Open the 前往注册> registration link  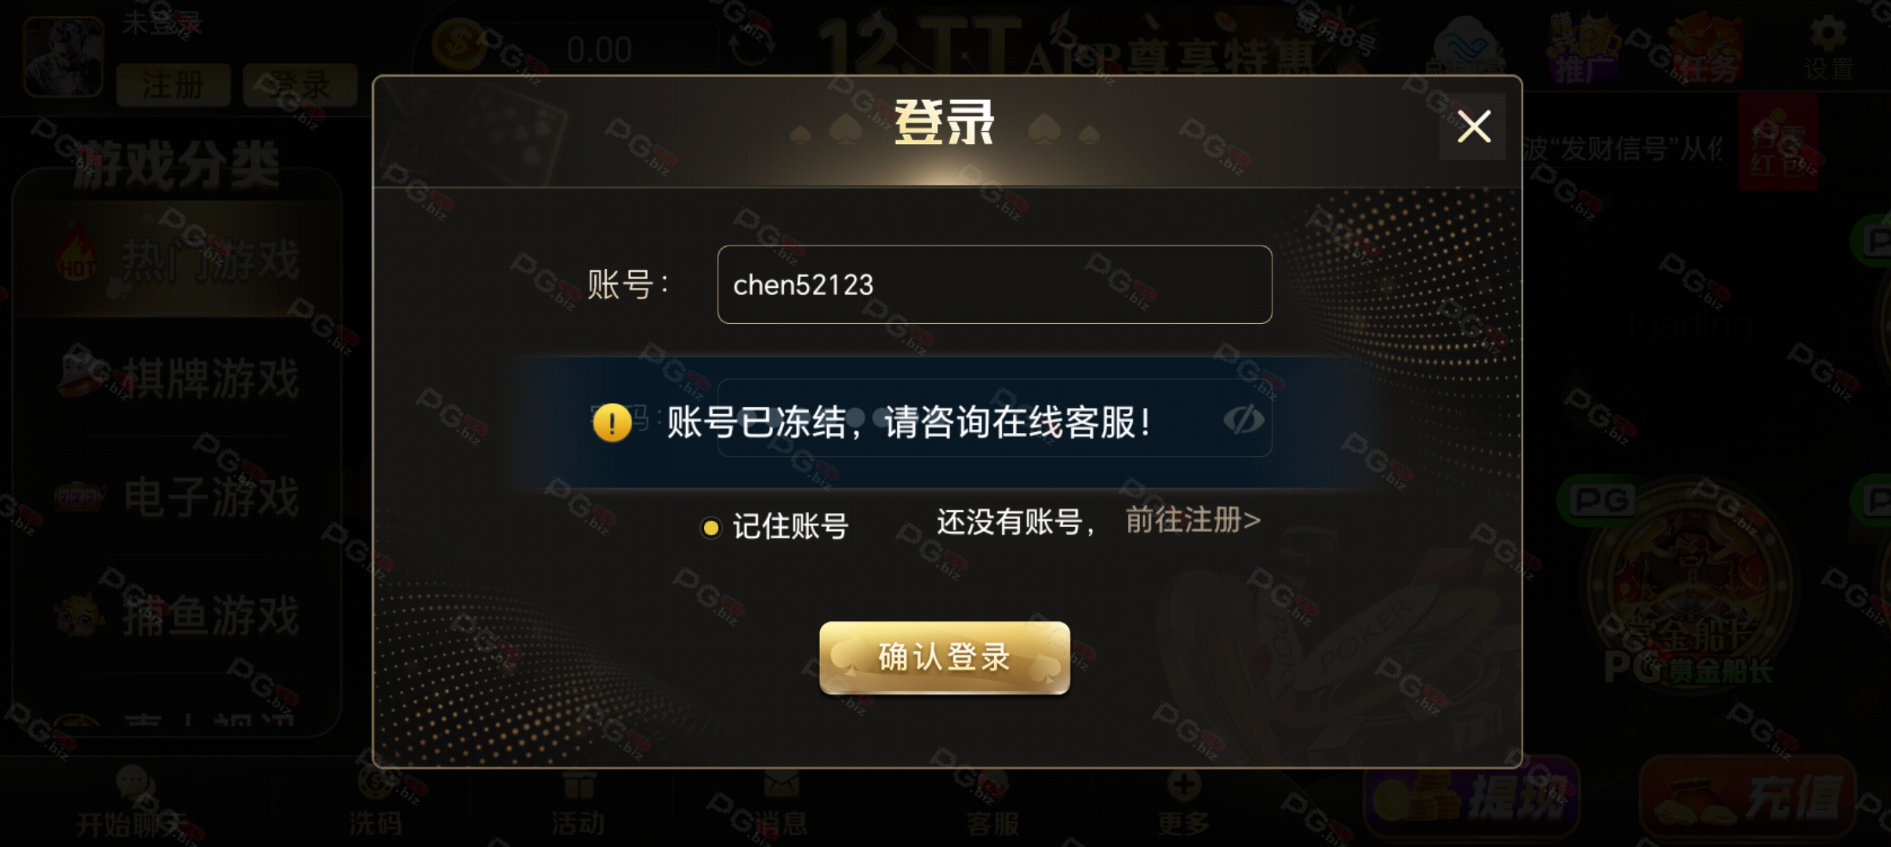[x=1192, y=520]
